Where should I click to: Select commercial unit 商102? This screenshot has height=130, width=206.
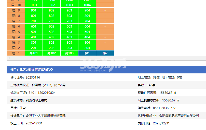pos(51,53)
